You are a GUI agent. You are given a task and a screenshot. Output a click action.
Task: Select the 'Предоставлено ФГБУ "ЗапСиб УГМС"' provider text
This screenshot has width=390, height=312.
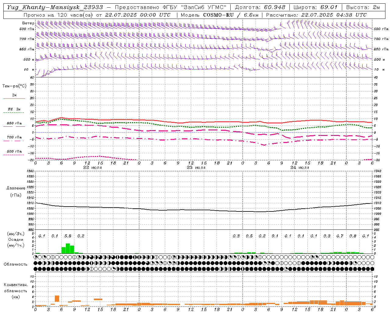[x=171, y=7]
